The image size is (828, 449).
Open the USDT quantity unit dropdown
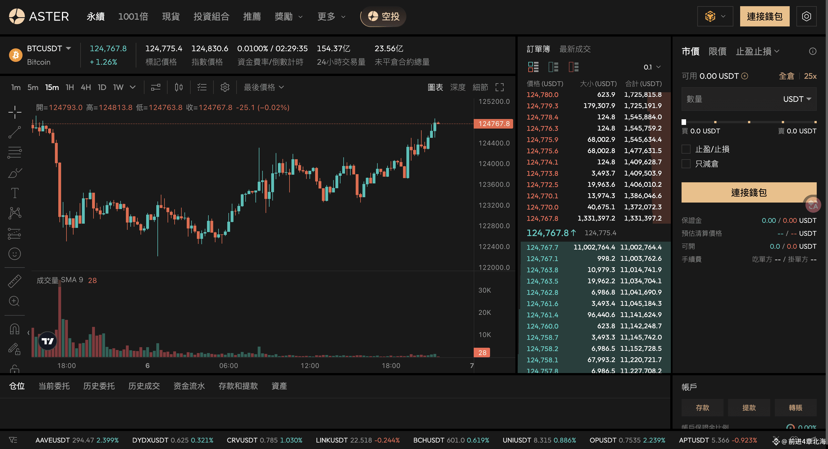[797, 99]
